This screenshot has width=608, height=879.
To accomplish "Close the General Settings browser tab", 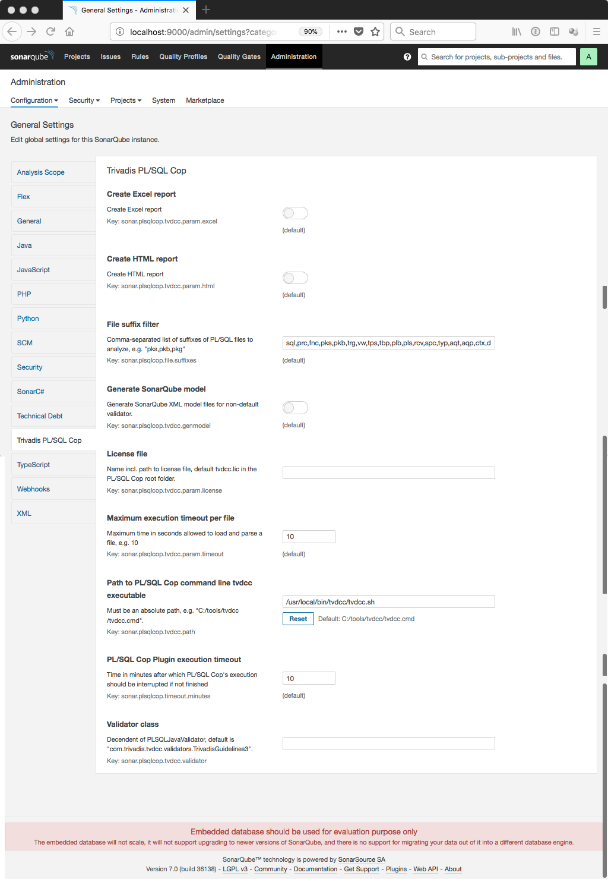I will point(186,10).
